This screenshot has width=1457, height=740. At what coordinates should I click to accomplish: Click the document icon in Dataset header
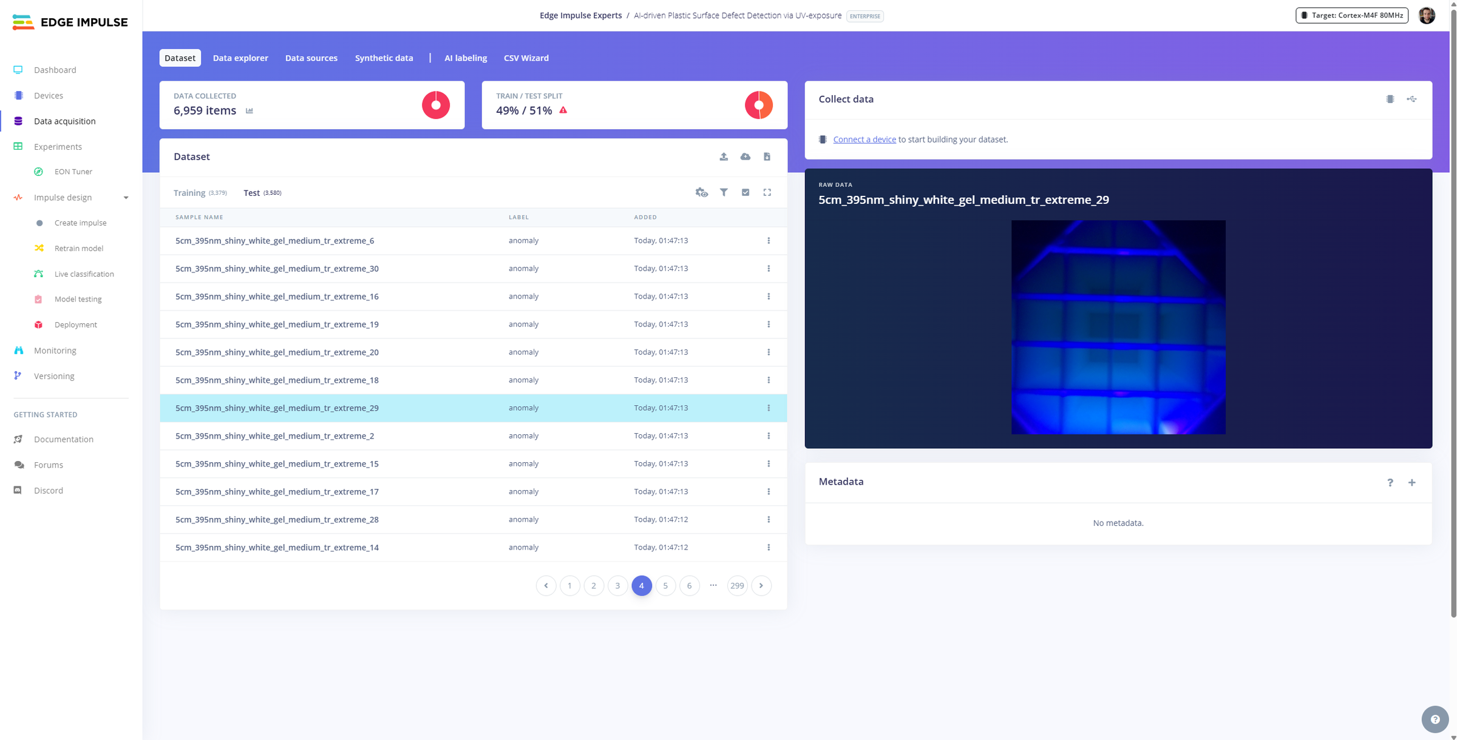coord(767,156)
